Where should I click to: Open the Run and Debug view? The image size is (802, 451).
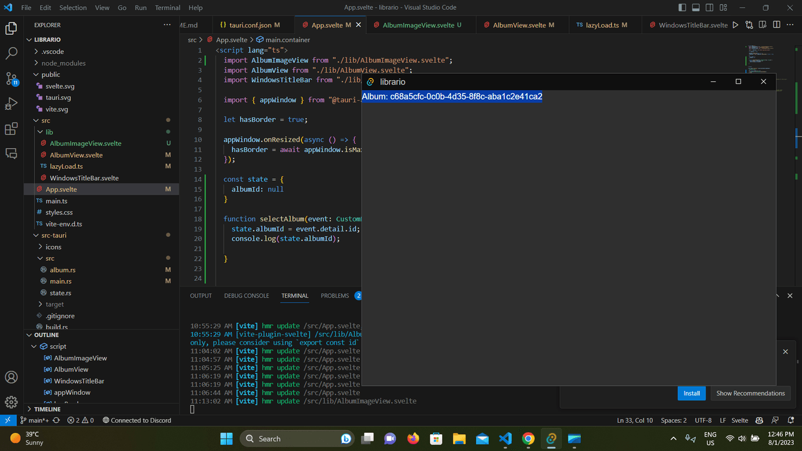coord(11,104)
